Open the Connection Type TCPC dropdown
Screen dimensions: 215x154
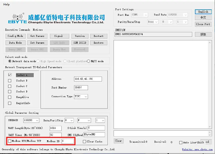[x=81, y=96]
